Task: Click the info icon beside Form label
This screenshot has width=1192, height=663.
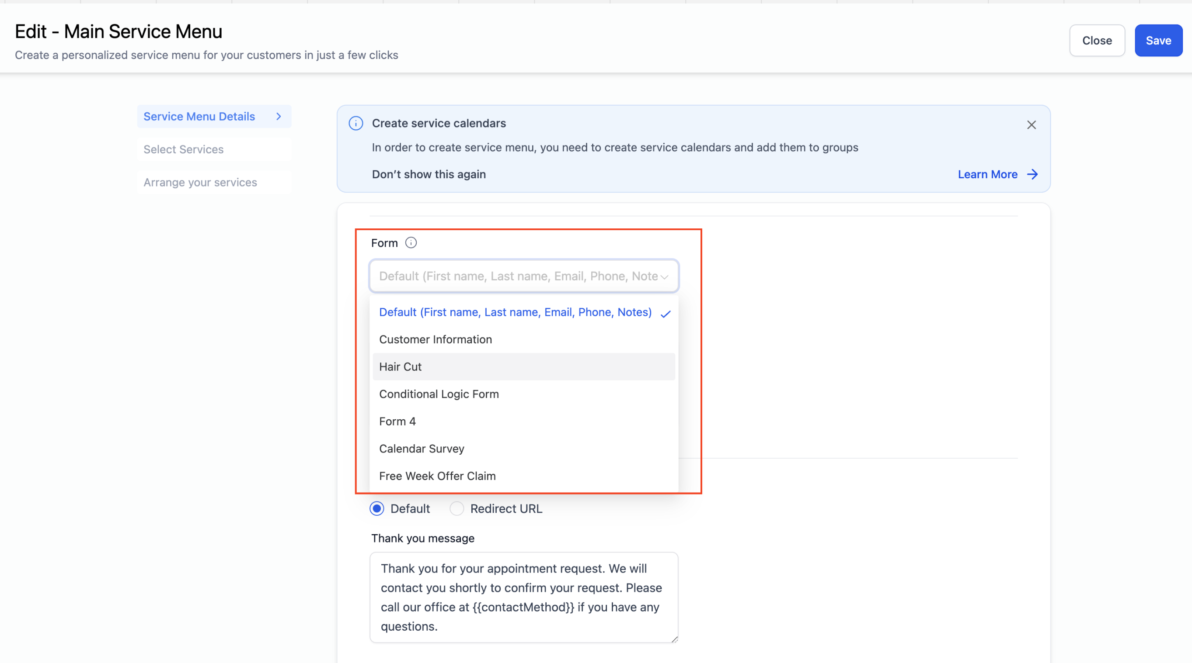Action: 411,243
